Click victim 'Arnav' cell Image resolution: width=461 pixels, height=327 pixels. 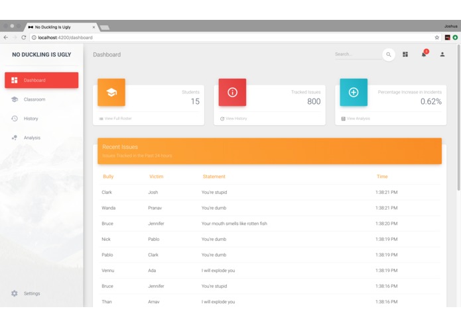click(154, 302)
